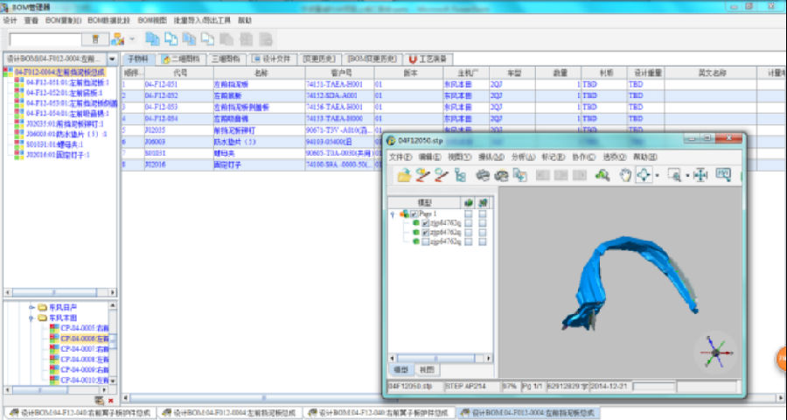Click the second column icon in model panel header

(x=483, y=202)
